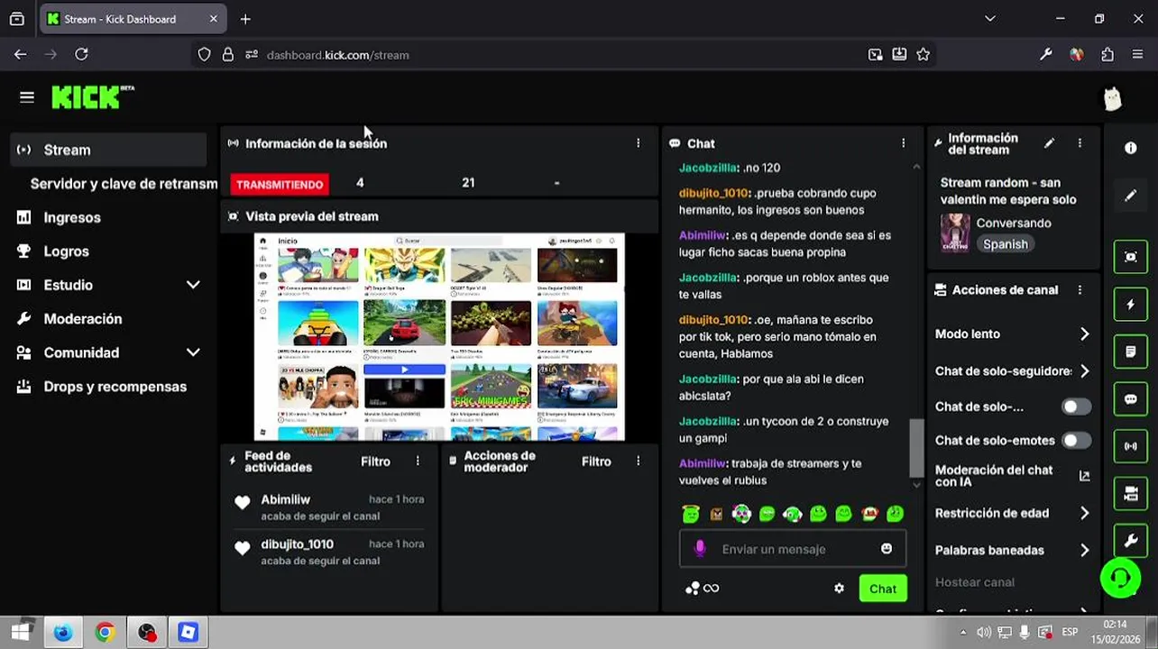
Task: Click the stream preview thumbnail
Action: (x=439, y=337)
